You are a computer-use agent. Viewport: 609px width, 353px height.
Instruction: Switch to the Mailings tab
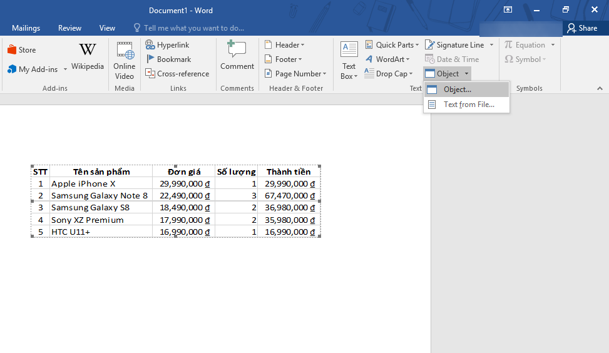pos(26,28)
